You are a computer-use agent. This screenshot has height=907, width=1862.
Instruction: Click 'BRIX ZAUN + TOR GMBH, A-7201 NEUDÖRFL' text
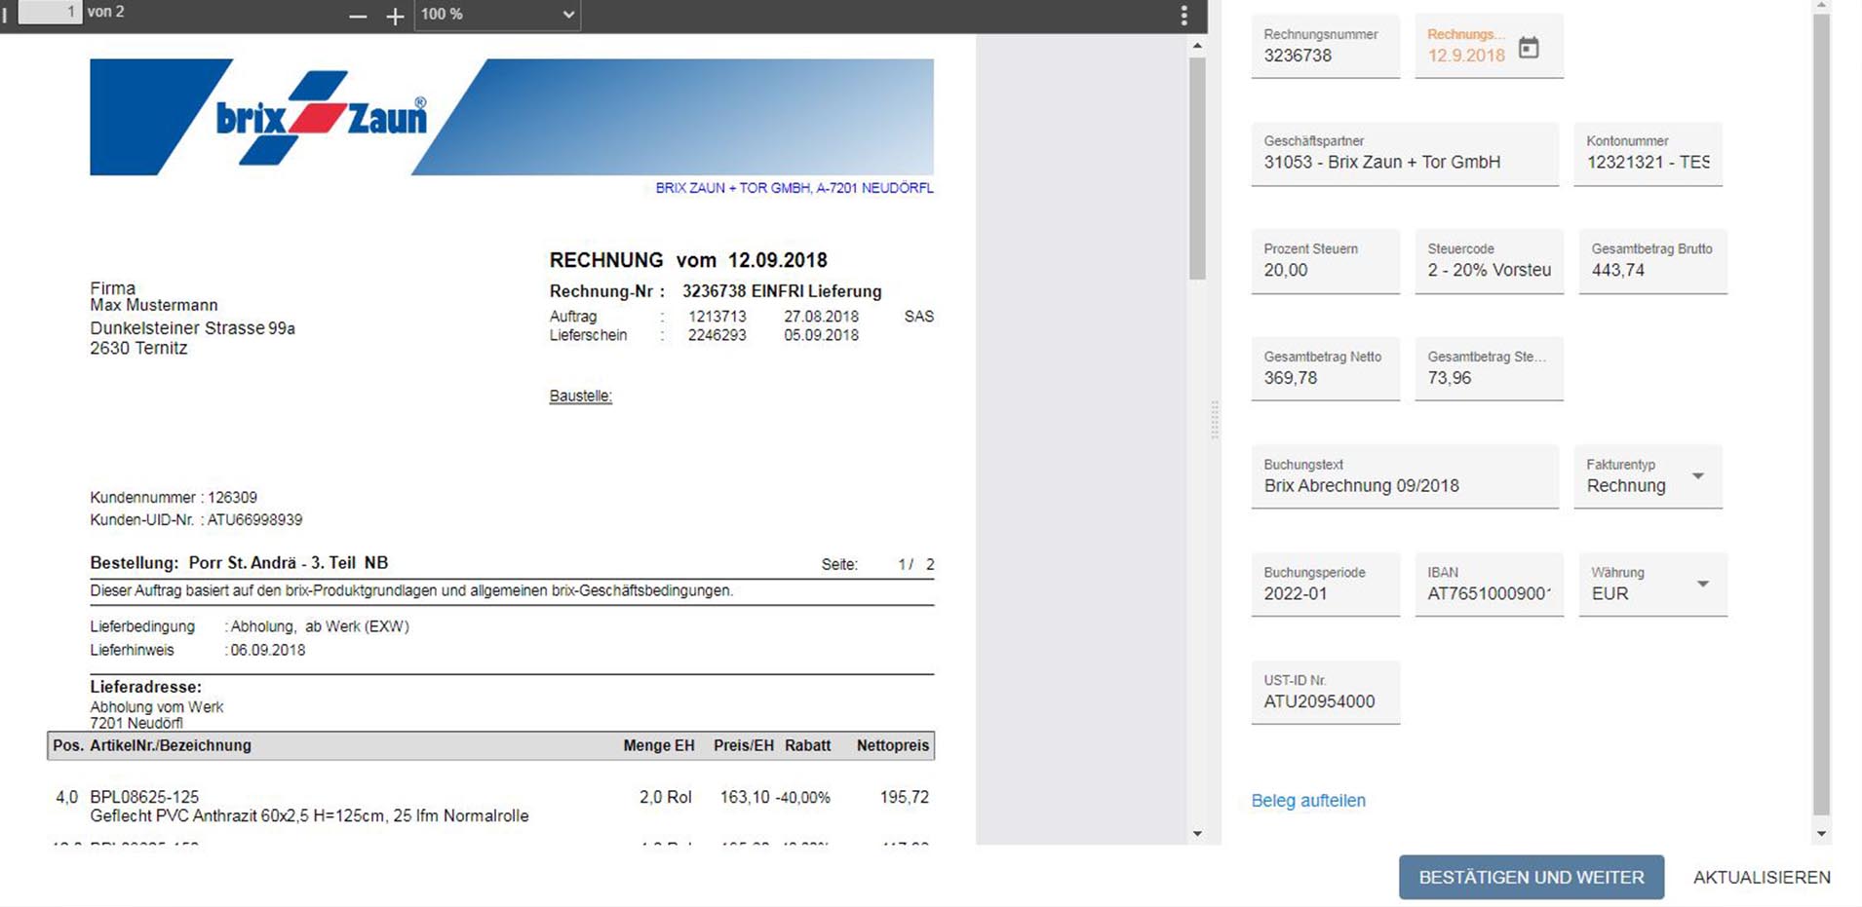point(795,188)
